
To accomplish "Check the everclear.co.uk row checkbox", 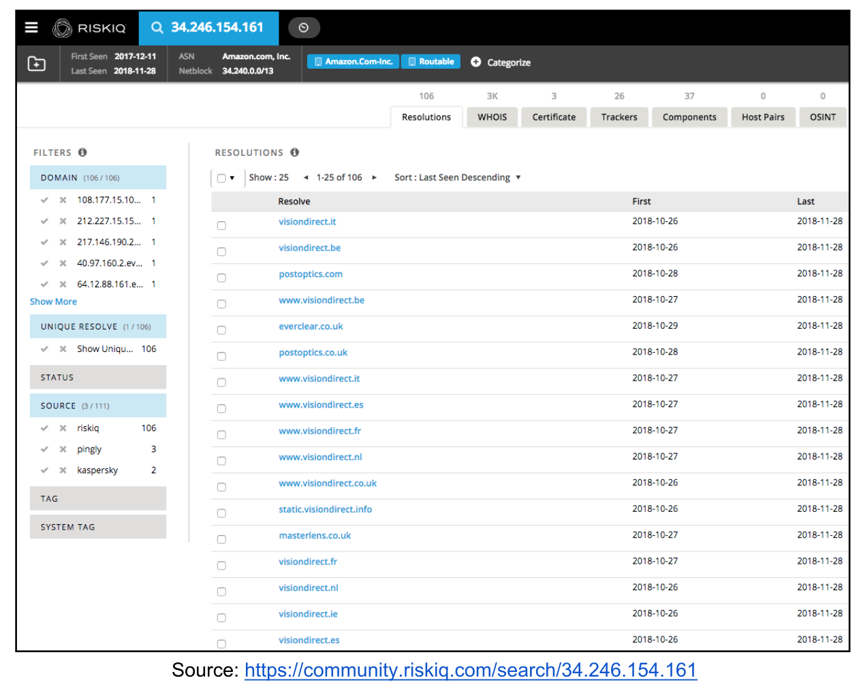I will (221, 330).
